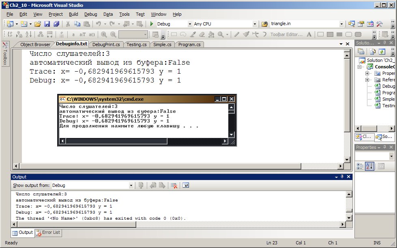Expand the References node in Solution Explorer
Viewport: 397px width, 248px height.
click(367, 80)
